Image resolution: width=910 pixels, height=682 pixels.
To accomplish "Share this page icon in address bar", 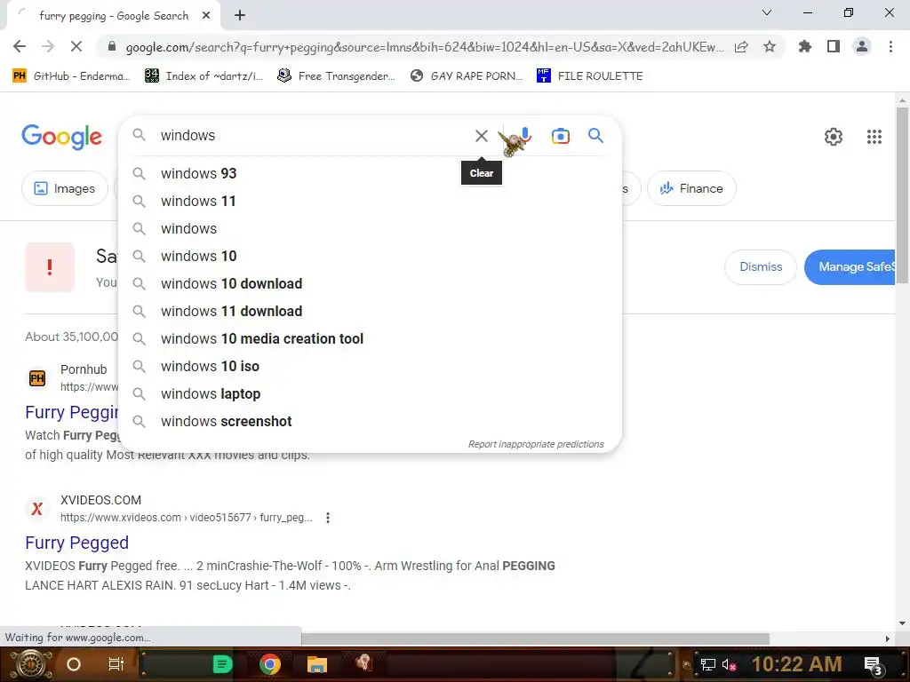I will 741,47.
